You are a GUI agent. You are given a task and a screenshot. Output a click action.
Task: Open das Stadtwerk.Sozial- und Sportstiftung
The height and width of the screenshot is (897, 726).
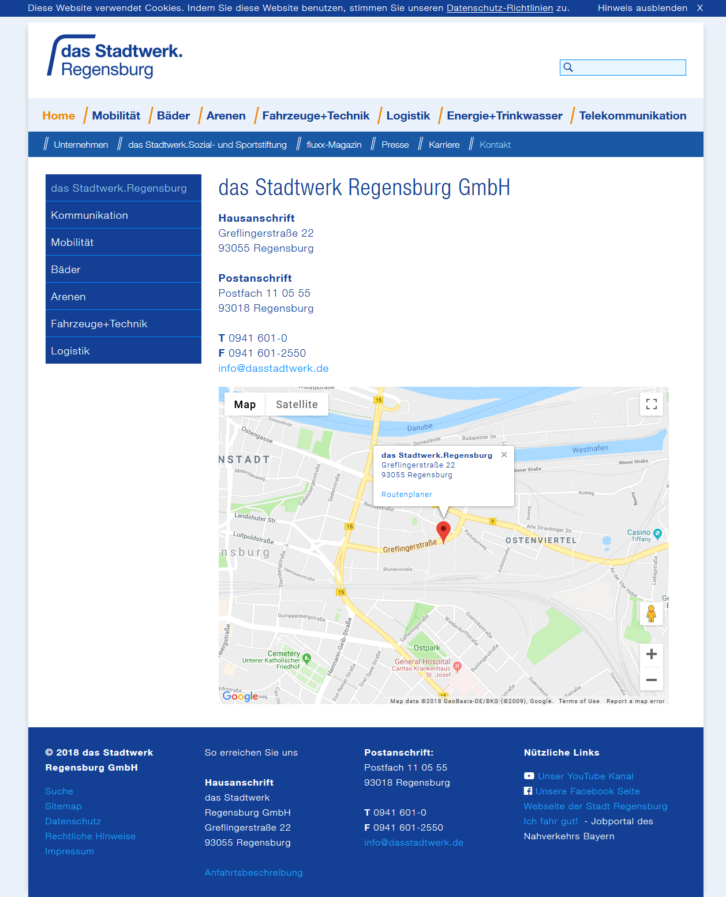point(207,145)
